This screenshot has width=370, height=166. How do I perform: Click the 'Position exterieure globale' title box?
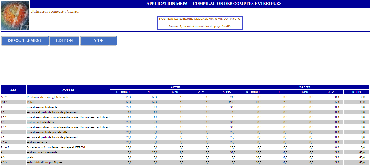(x=199, y=23)
